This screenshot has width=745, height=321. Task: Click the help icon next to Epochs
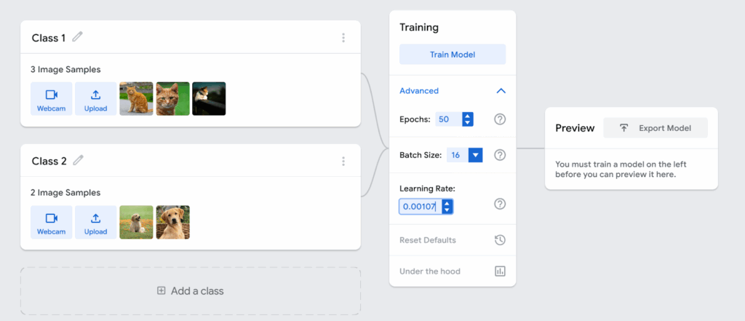(500, 119)
